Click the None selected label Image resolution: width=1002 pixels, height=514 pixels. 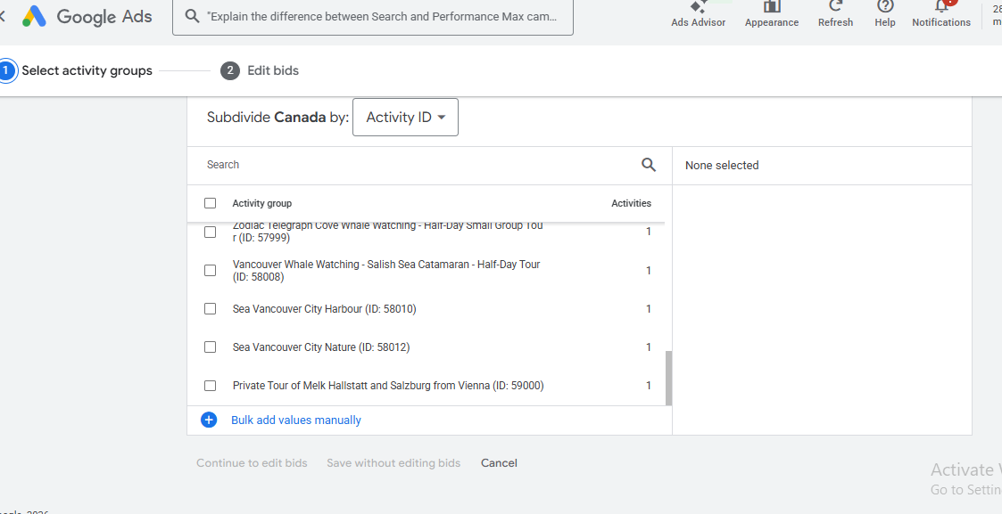pyautogui.click(x=722, y=165)
